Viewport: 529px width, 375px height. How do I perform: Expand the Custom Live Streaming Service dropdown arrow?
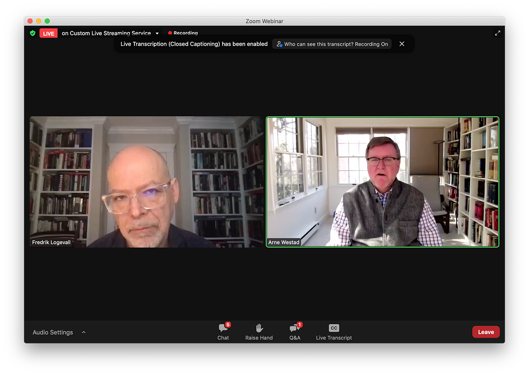click(x=157, y=33)
